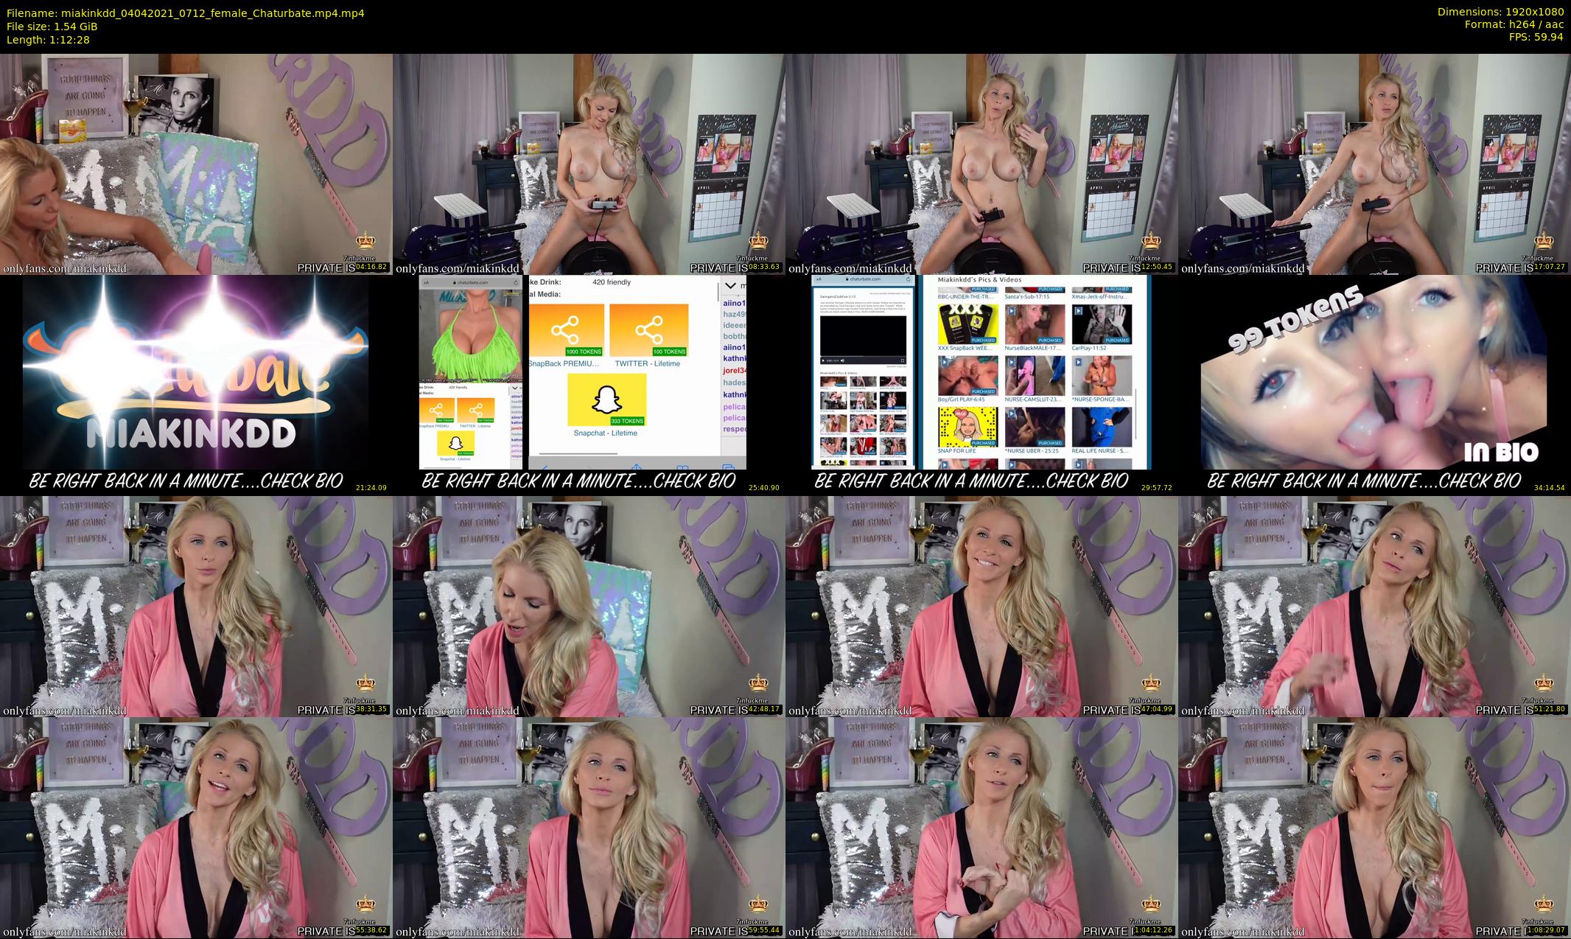Click the Filename text in the header
Image resolution: width=1571 pixels, height=939 pixels.
[x=185, y=13]
